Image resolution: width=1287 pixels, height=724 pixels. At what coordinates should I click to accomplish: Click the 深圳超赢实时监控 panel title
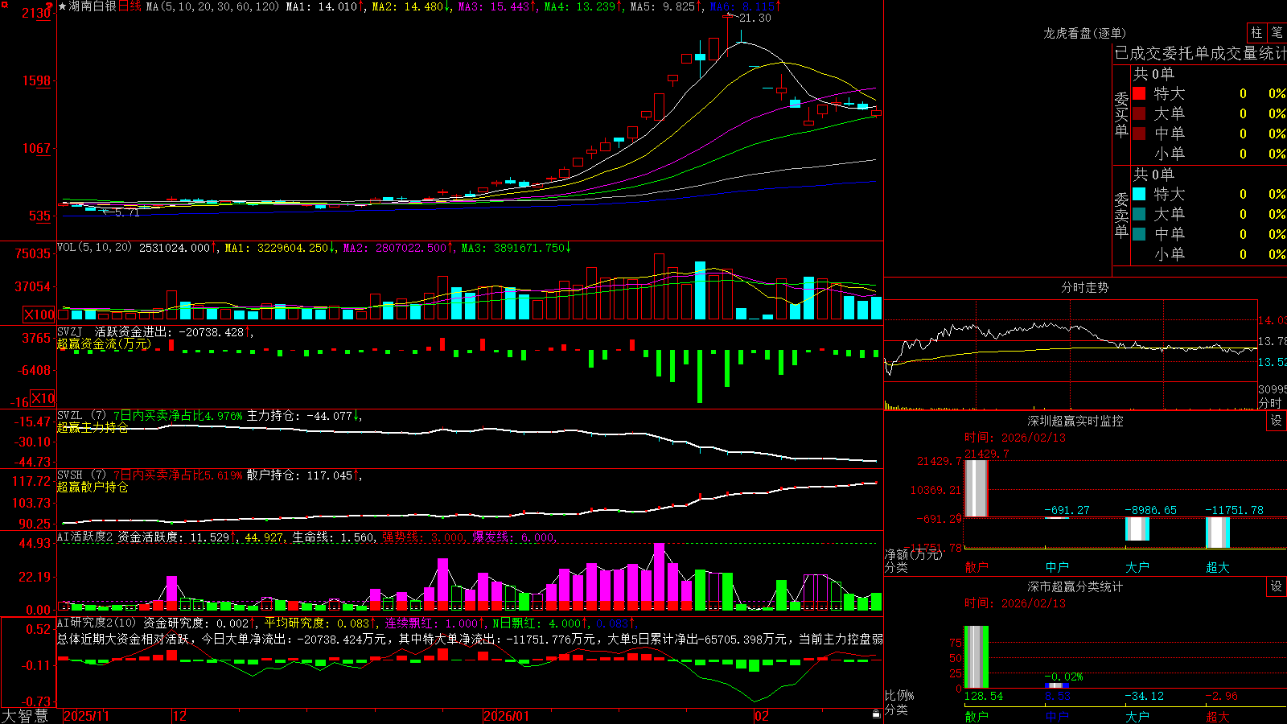click(x=1075, y=421)
